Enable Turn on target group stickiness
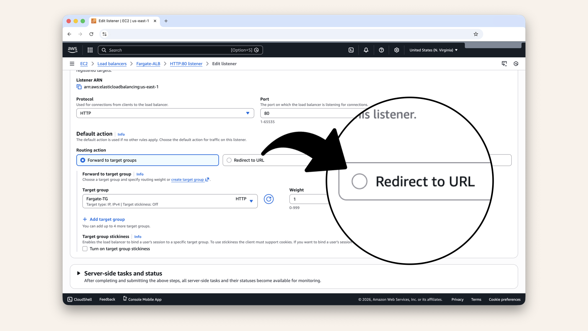This screenshot has width=588, height=331. pyautogui.click(x=85, y=249)
